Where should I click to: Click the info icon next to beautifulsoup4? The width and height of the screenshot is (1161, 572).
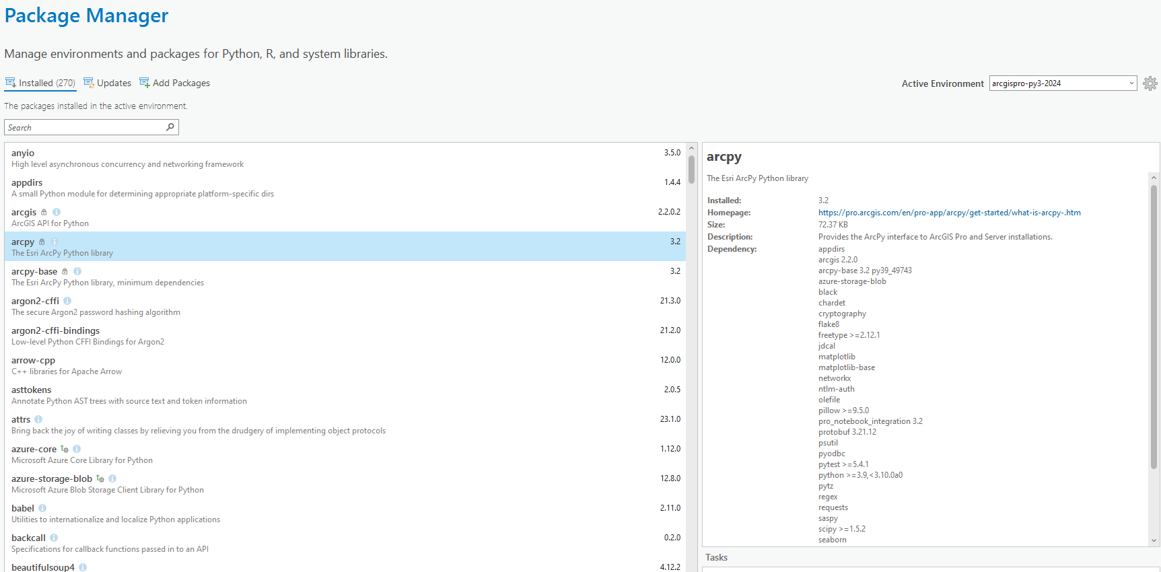[83, 567]
